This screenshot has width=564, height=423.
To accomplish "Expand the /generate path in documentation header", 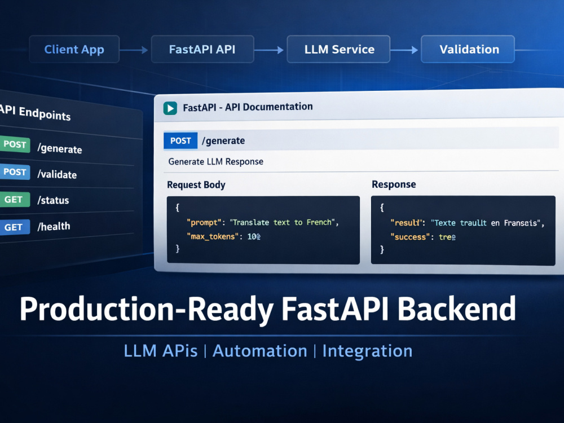I will (223, 140).
